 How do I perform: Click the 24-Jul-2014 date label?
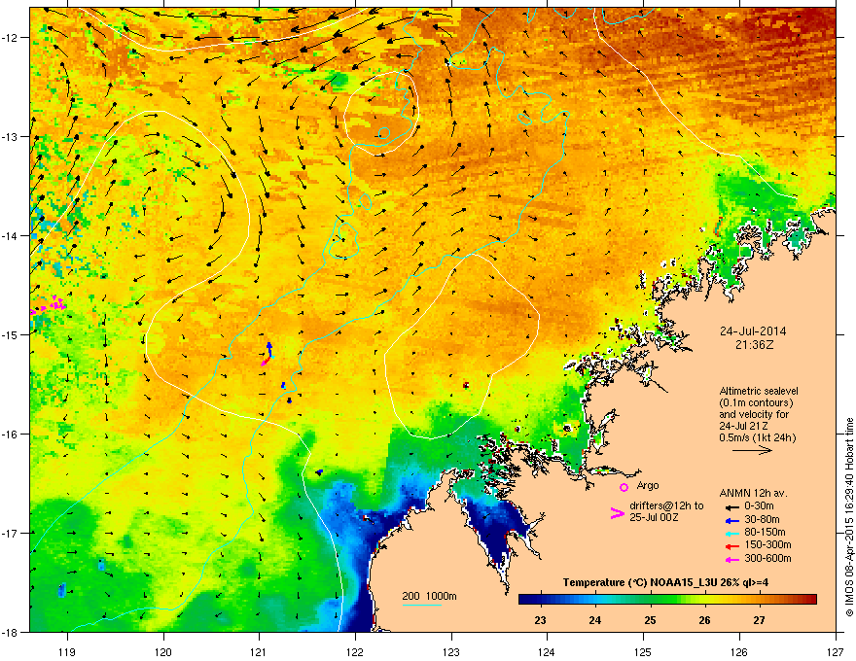pyautogui.click(x=753, y=331)
